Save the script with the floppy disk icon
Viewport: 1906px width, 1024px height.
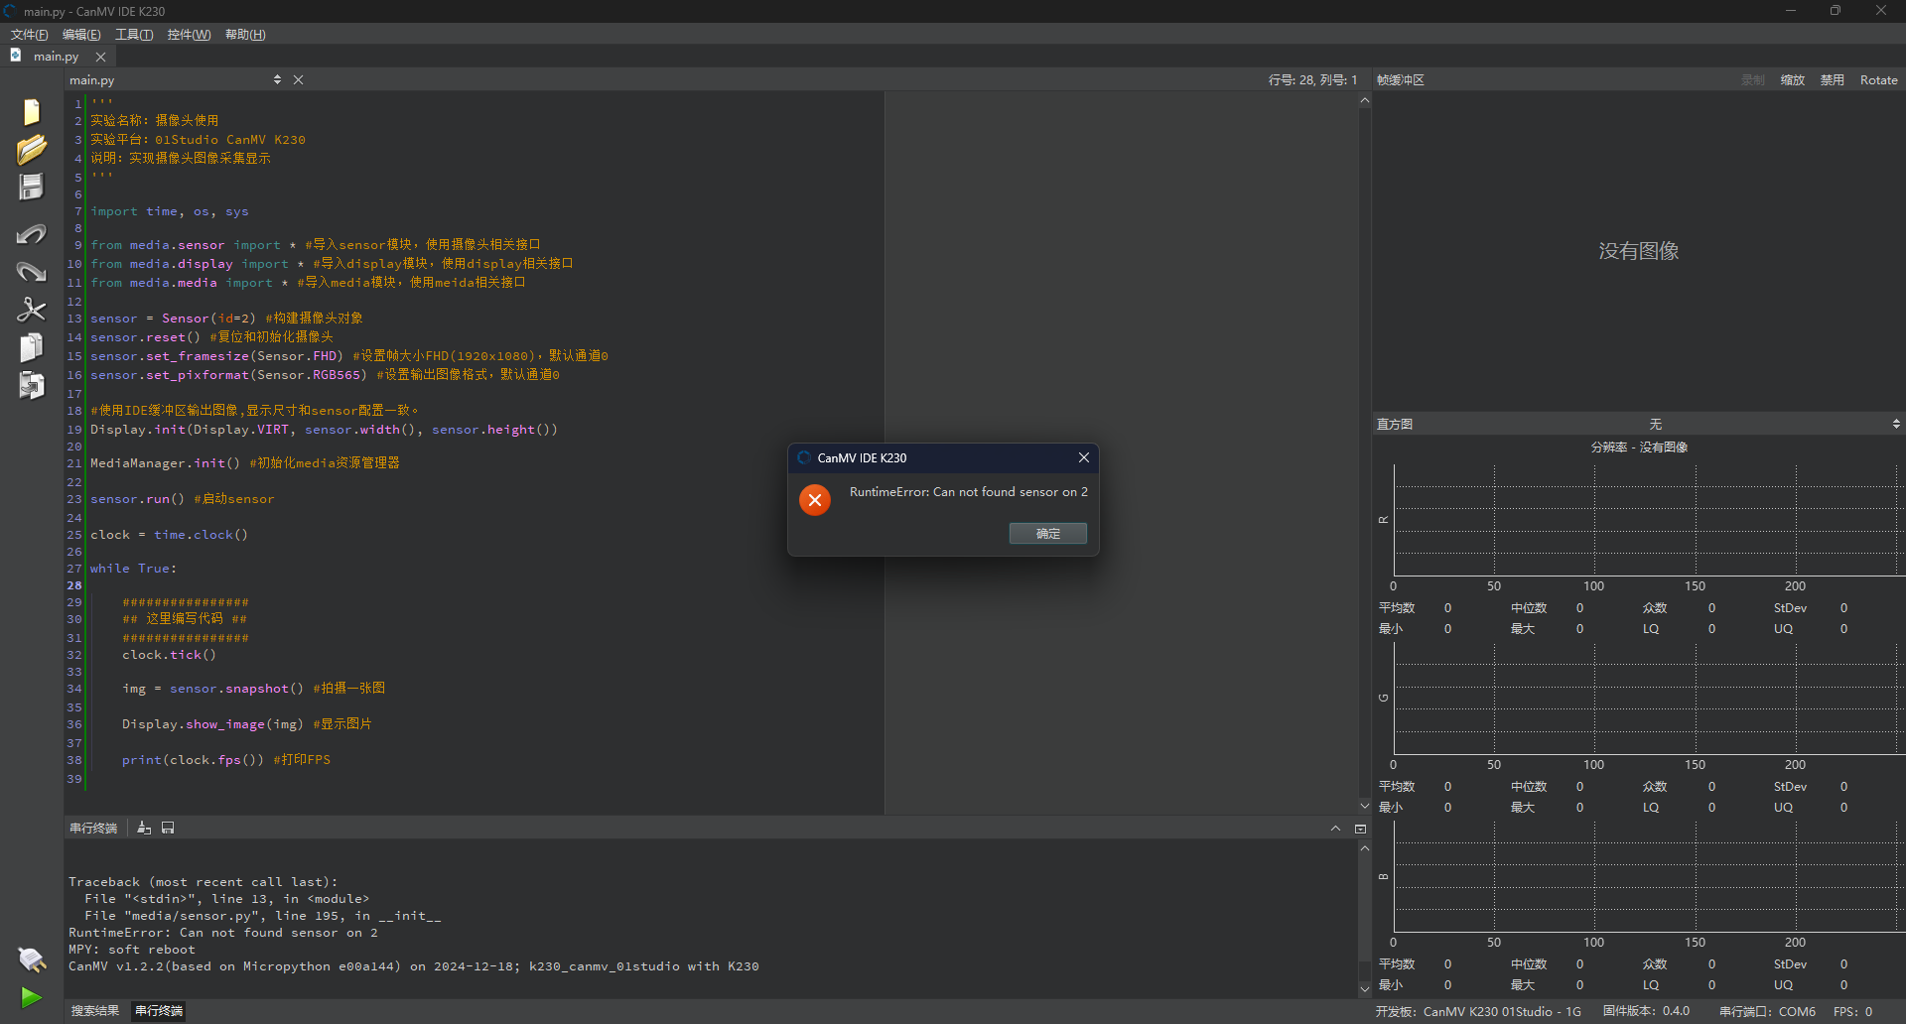tap(31, 188)
